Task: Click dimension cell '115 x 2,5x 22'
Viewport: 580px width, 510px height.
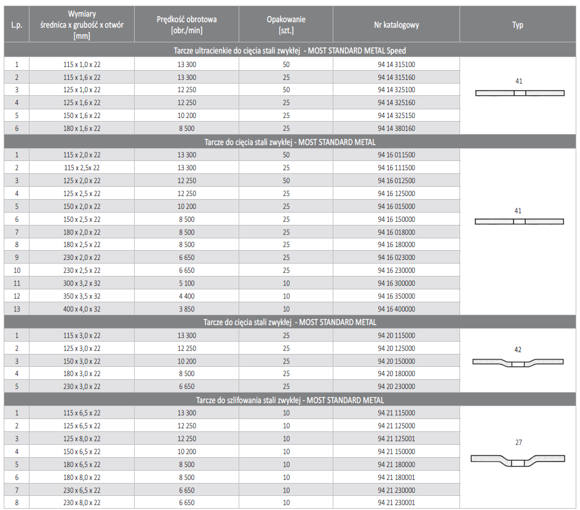Action: [x=82, y=167]
